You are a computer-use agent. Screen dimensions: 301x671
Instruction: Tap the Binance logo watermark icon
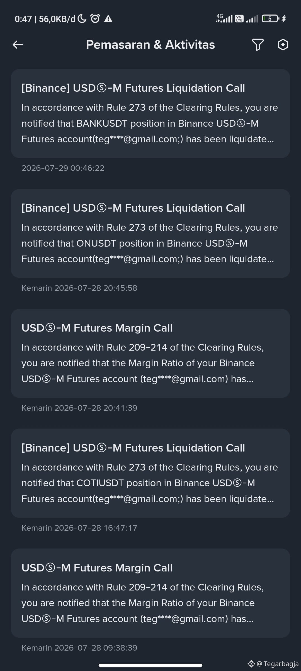point(251,663)
